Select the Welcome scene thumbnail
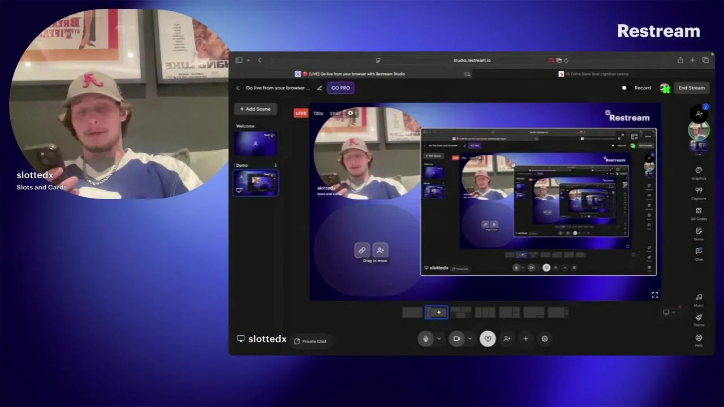 click(256, 144)
